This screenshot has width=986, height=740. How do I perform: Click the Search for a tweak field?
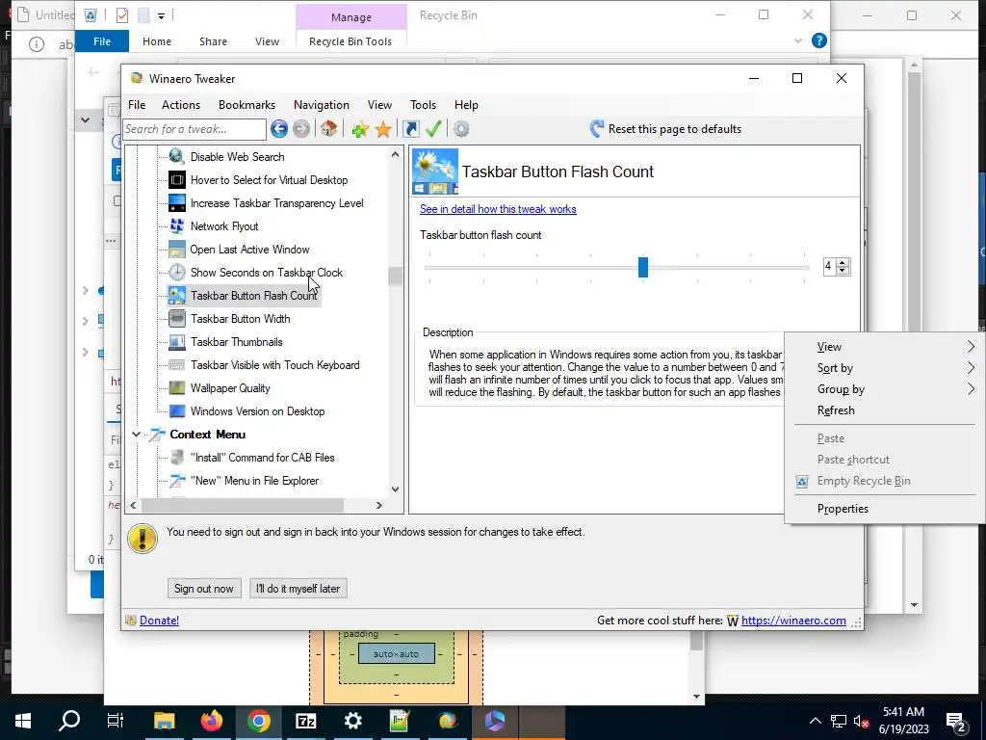point(195,129)
